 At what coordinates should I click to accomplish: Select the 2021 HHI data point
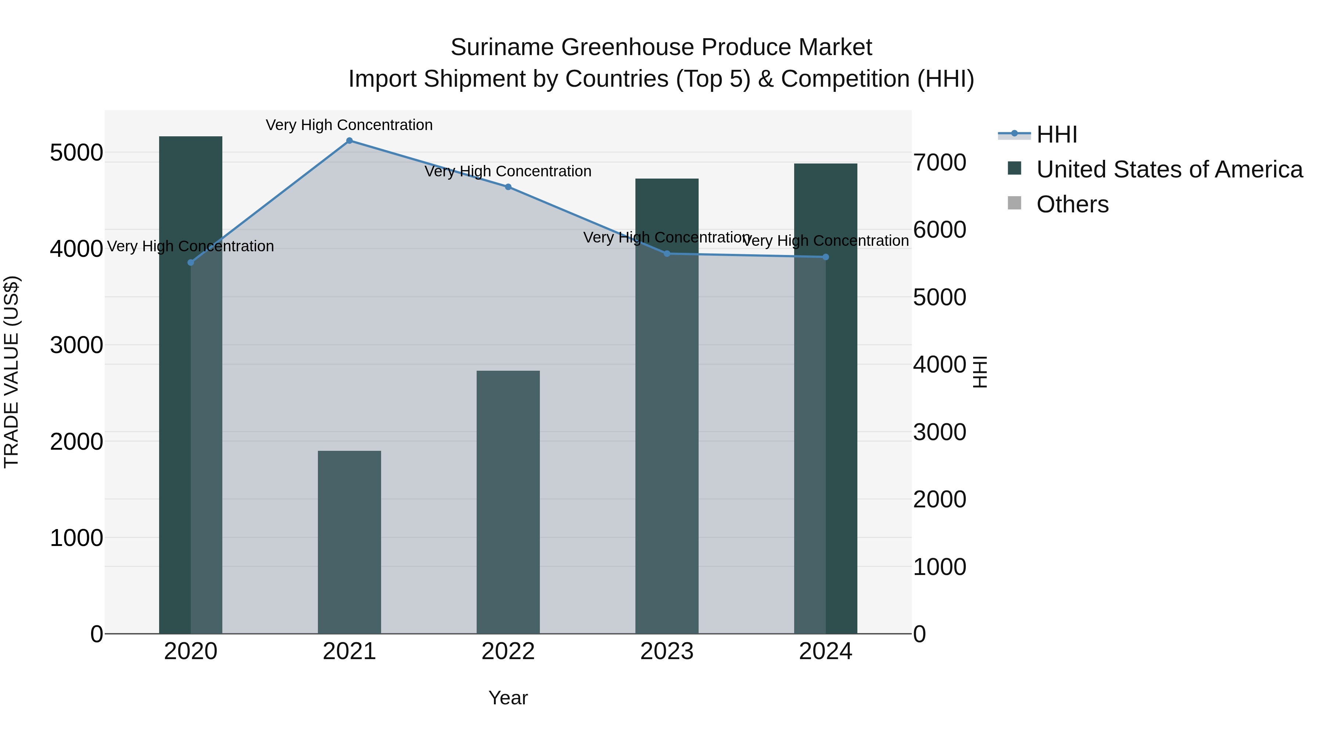click(x=349, y=141)
